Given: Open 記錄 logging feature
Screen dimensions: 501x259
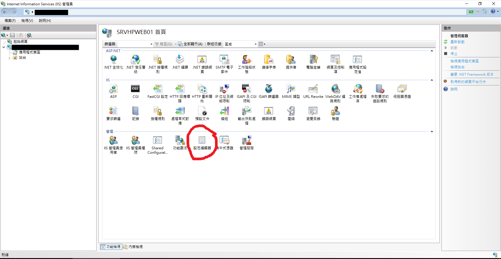Looking at the screenshot, I should (136, 114).
